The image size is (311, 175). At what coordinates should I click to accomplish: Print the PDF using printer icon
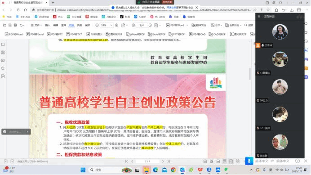click(15, 25)
